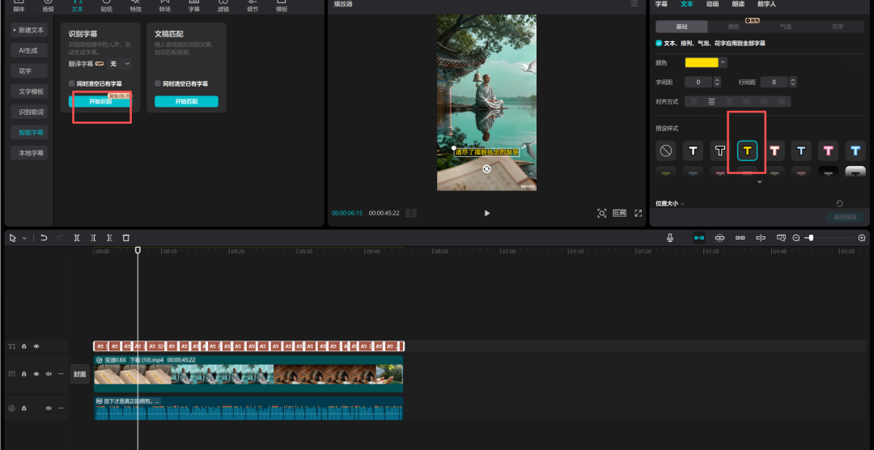874x450 pixels.
Task: Open the AI生成 sidebar section
Action: tap(29, 50)
